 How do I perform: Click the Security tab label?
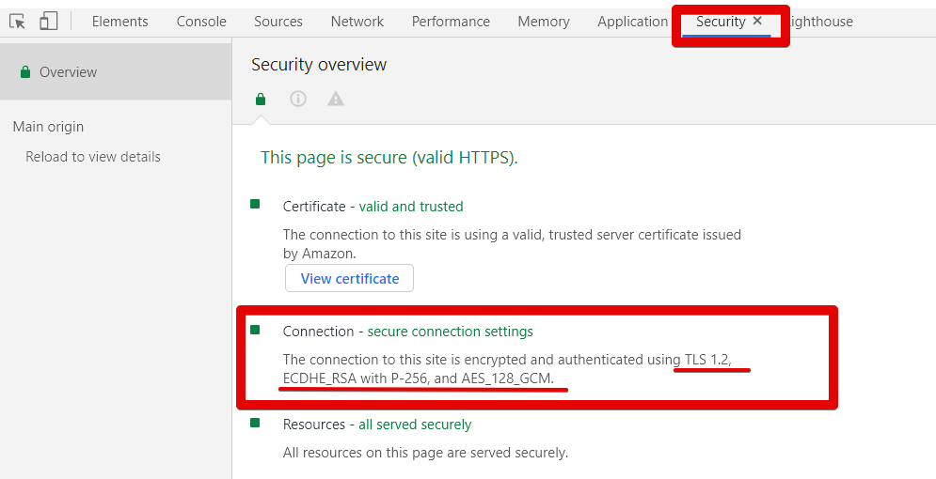pyautogui.click(x=721, y=22)
